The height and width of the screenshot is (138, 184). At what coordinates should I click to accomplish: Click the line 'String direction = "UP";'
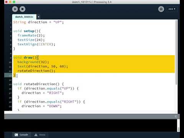(38, 22)
